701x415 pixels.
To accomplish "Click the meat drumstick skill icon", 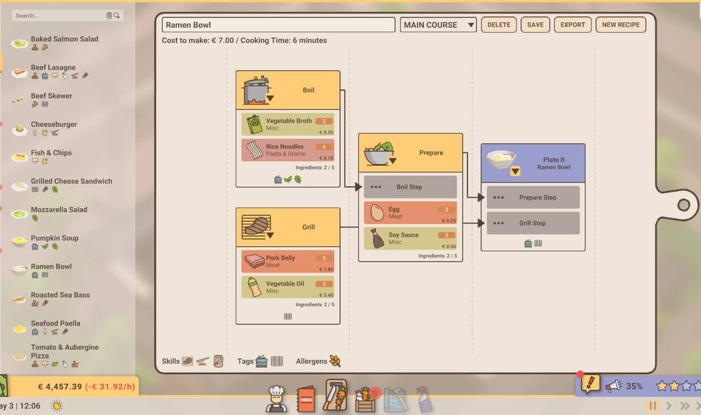I will tap(187, 361).
